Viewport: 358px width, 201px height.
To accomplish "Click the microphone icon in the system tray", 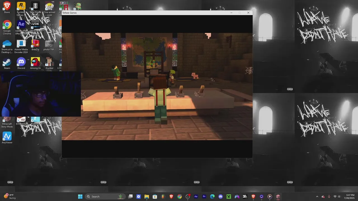I will tap(329, 197).
